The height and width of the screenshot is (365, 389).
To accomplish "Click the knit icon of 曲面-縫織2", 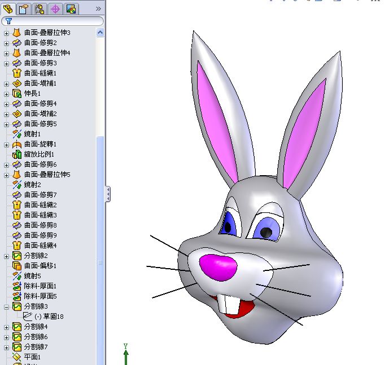I will [17, 205].
